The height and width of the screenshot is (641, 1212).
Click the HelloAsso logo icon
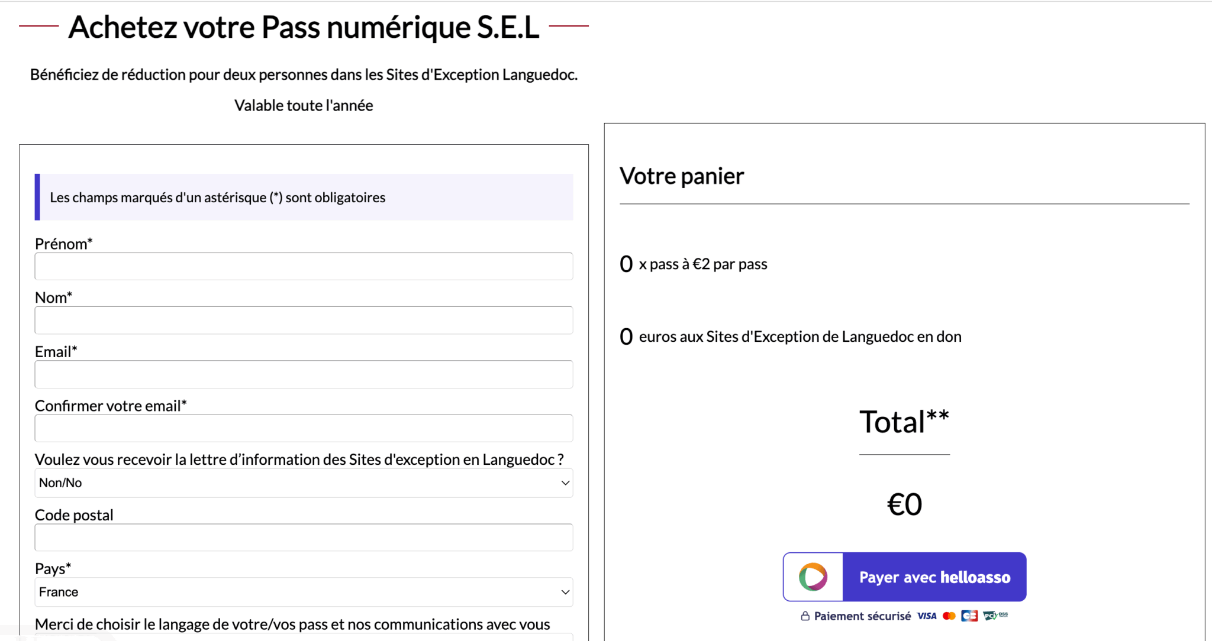[x=813, y=576]
